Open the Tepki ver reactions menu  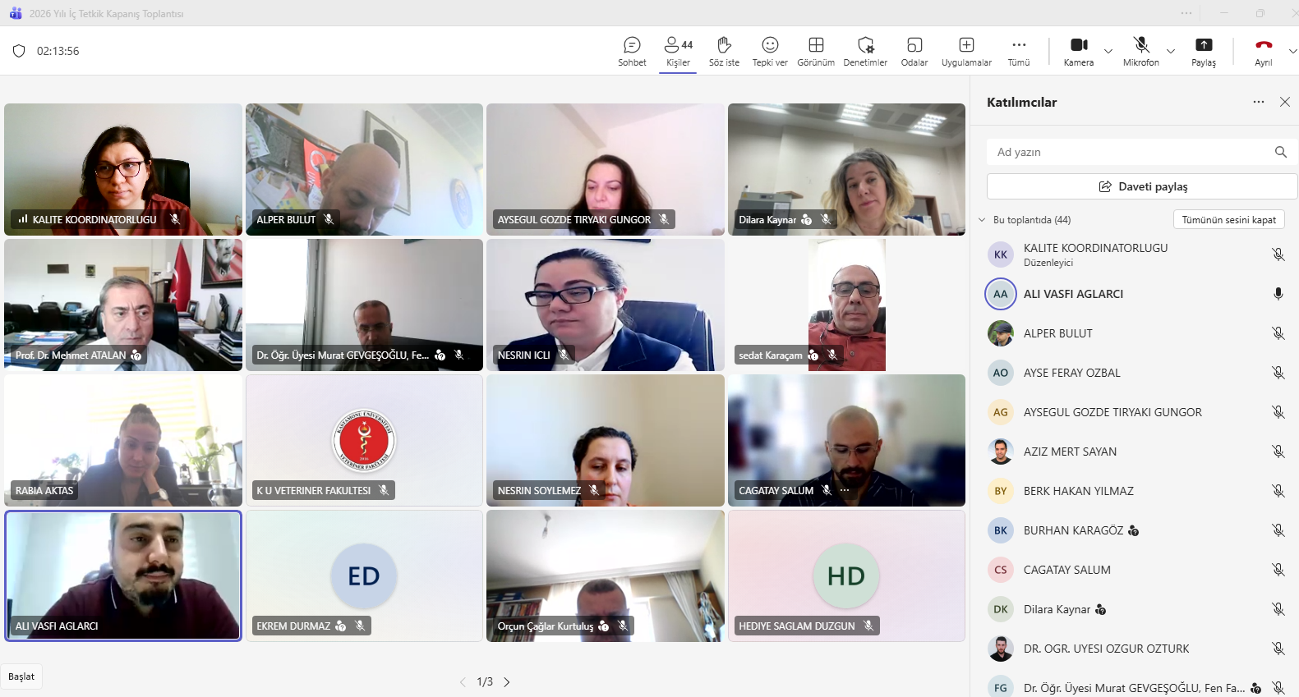click(770, 51)
